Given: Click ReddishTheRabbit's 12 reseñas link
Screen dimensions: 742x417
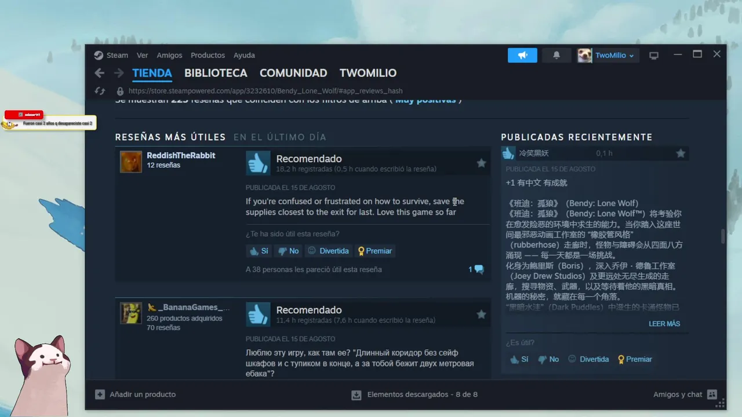Looking at the screenshot, I should click(x=163, y=165).
